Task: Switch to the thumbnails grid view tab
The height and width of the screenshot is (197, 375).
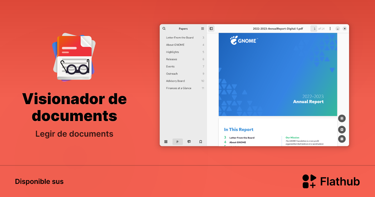Action: click(166, 142)
